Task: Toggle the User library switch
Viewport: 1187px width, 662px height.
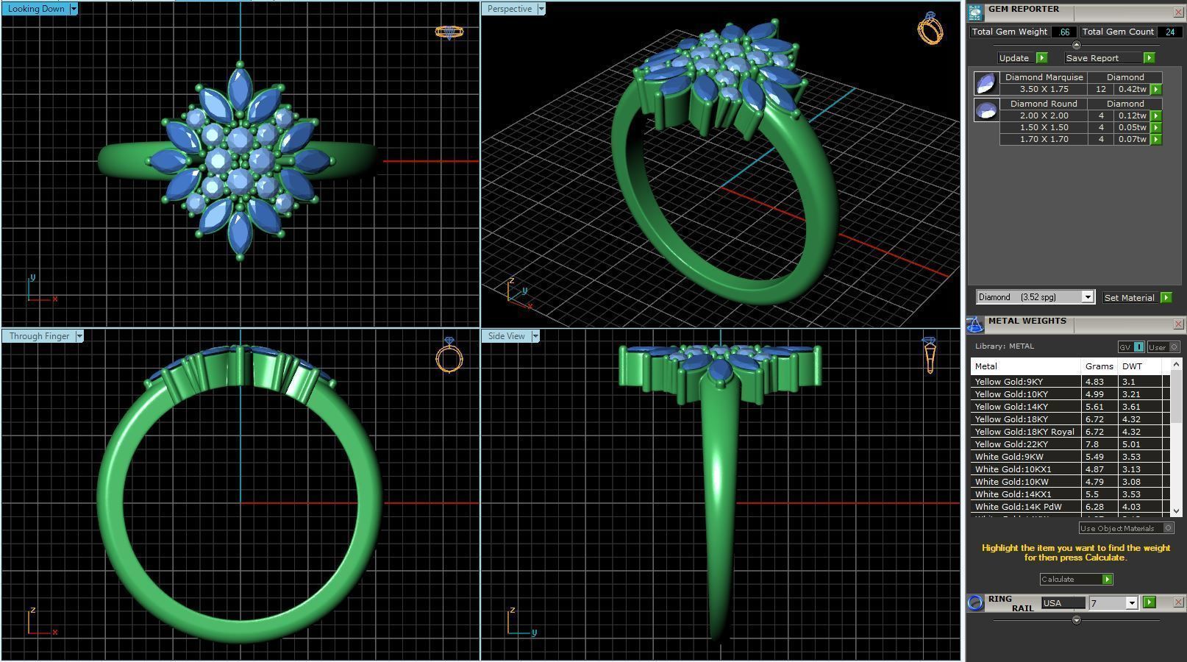Action: pos(1163,347)
